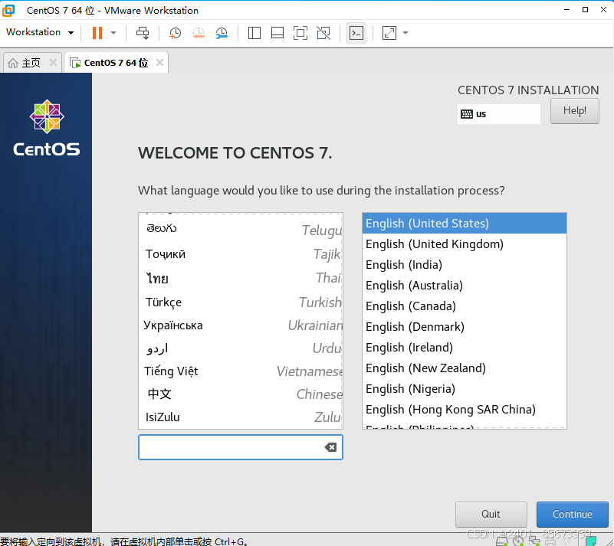Close the 主页 tab

tap(53, 62)
